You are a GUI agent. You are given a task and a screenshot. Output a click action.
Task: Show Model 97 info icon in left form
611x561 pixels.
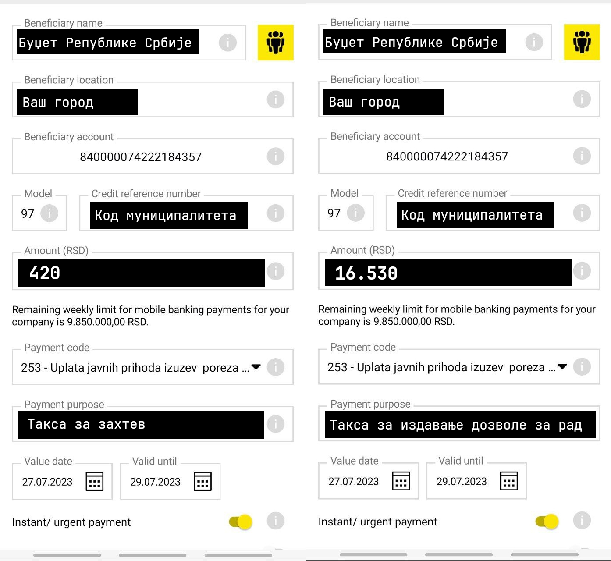pos(49,213)
